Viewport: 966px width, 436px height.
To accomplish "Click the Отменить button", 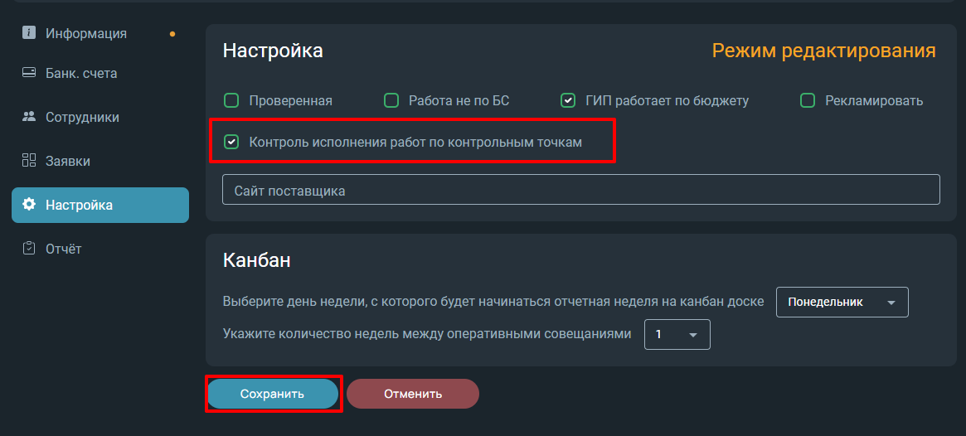I will (x=413, y=394).
